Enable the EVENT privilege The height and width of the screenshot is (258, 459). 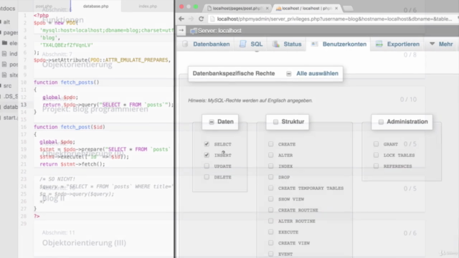(271, 254)
